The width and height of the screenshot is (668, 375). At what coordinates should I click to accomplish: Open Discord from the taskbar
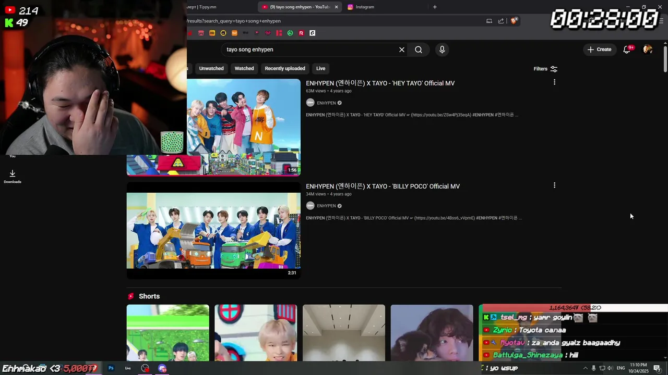(x=162, y=368)
